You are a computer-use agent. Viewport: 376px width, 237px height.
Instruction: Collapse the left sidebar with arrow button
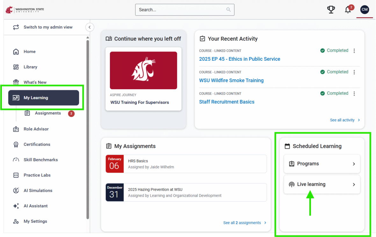[90, 27]
